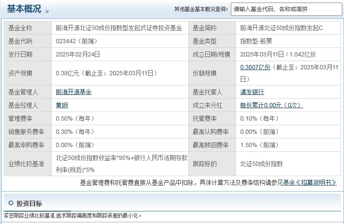Open the 每份累计0.00元（0次） dividend link
The width and height of the screenshot is (344, 224).
271,105
